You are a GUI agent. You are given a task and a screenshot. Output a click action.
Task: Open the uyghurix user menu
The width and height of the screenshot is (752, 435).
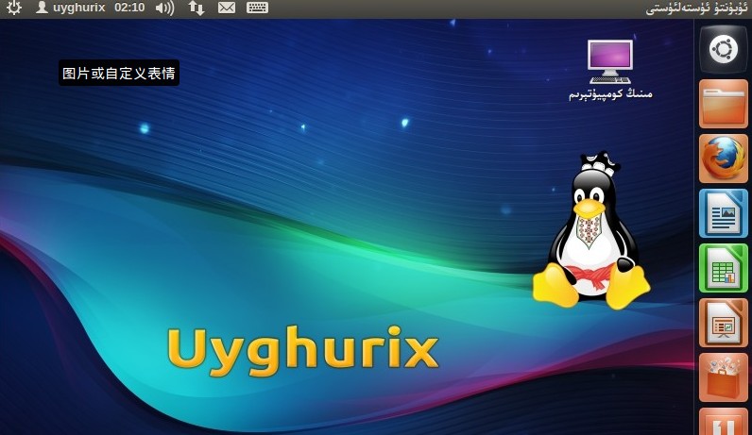(71, 8)
